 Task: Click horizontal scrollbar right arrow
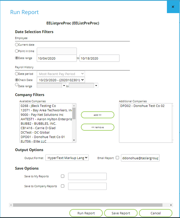point(171,205)
